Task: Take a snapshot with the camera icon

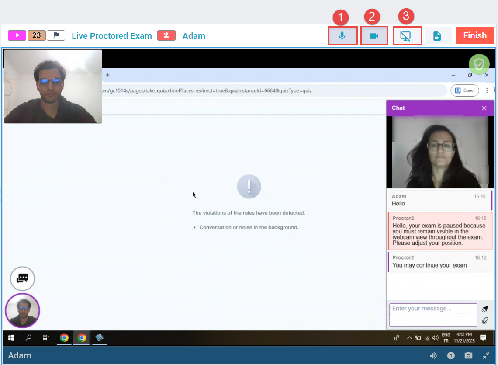Action: [x=468, y=355]
